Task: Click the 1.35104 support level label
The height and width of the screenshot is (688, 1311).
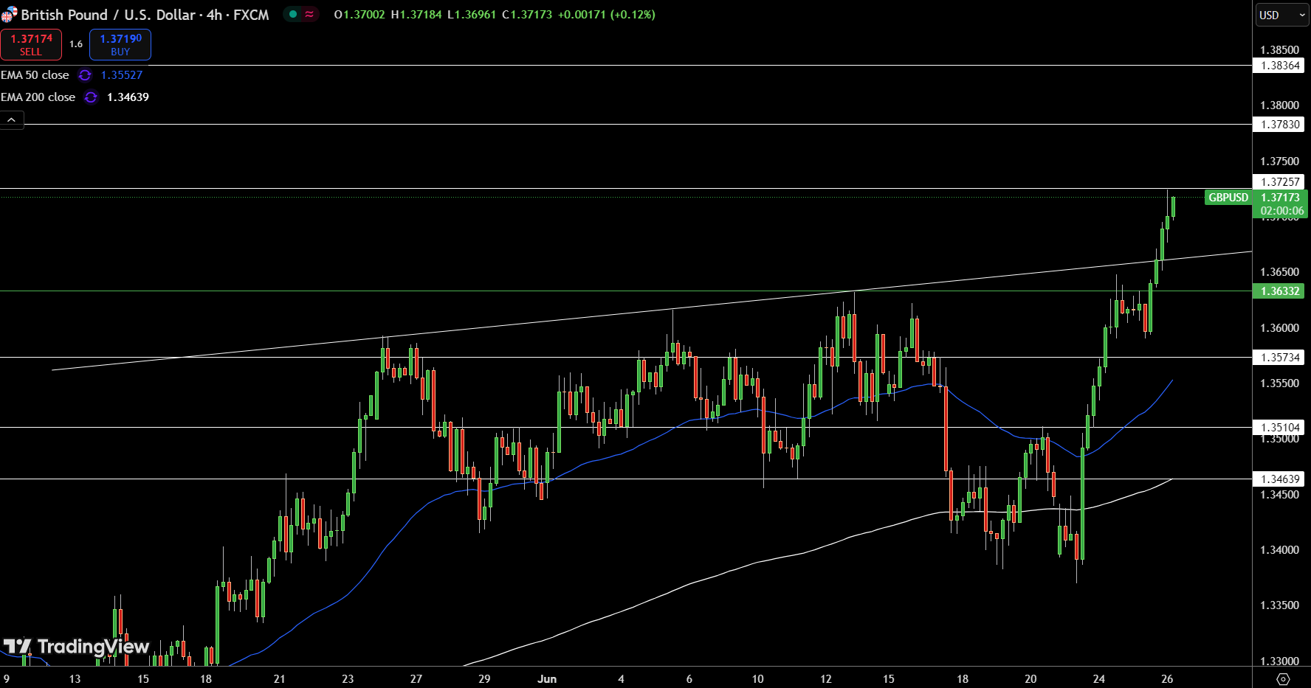Action: [x=1279, y=427]
